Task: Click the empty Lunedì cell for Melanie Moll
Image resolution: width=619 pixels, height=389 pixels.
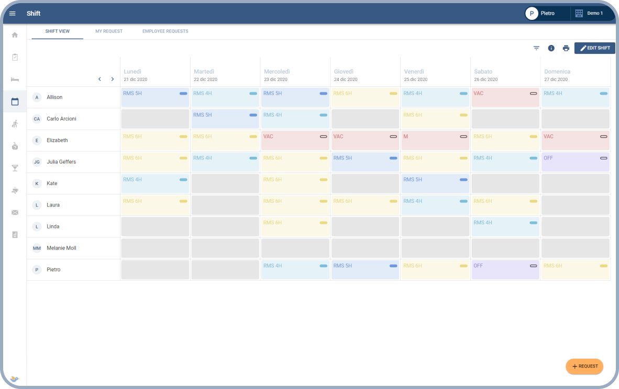Action: pos(155,248)
